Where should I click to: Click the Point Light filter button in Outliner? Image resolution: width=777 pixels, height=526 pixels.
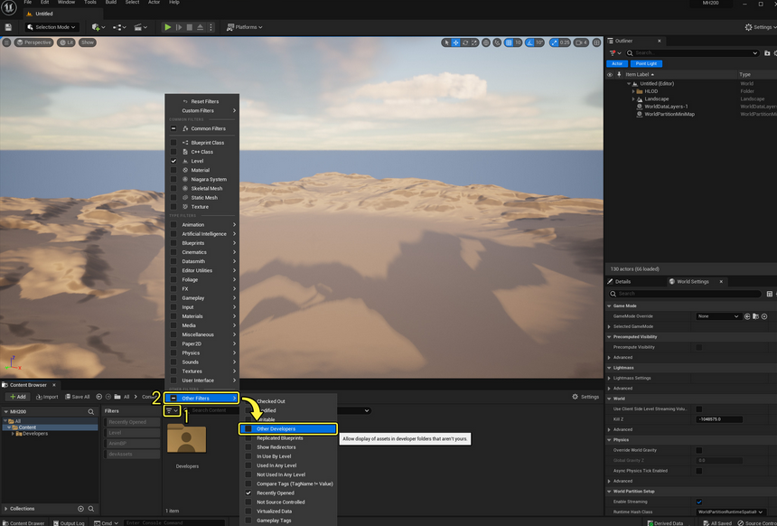648,63
